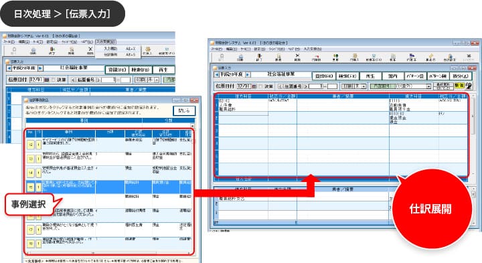
Task: Click 登録(F6) in the window behind the dialog
Action: (116, 70)
